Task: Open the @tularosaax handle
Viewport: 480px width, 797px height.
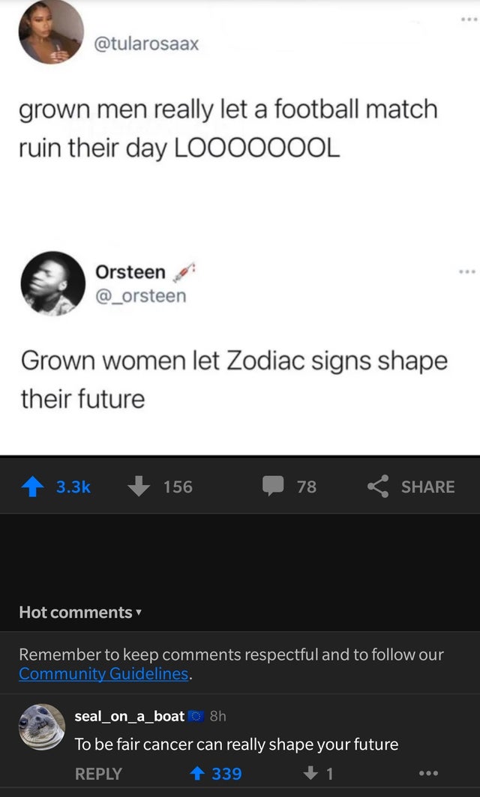Action: coord(146,43)
